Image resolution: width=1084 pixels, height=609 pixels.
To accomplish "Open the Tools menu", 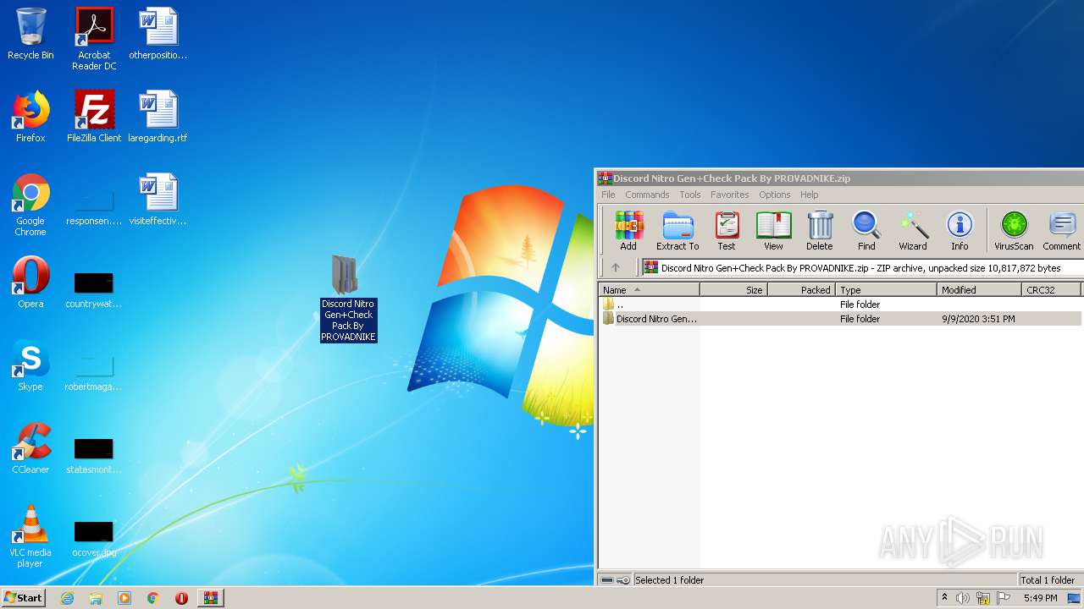I will pos(690,195).
